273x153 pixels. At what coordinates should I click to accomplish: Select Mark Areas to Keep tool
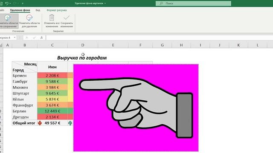9,21
